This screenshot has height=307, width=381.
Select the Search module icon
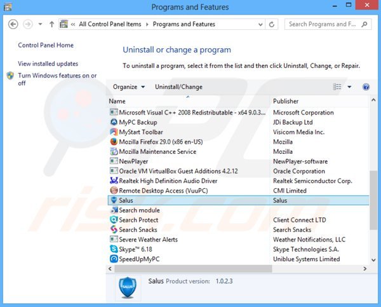coord(114,210)
